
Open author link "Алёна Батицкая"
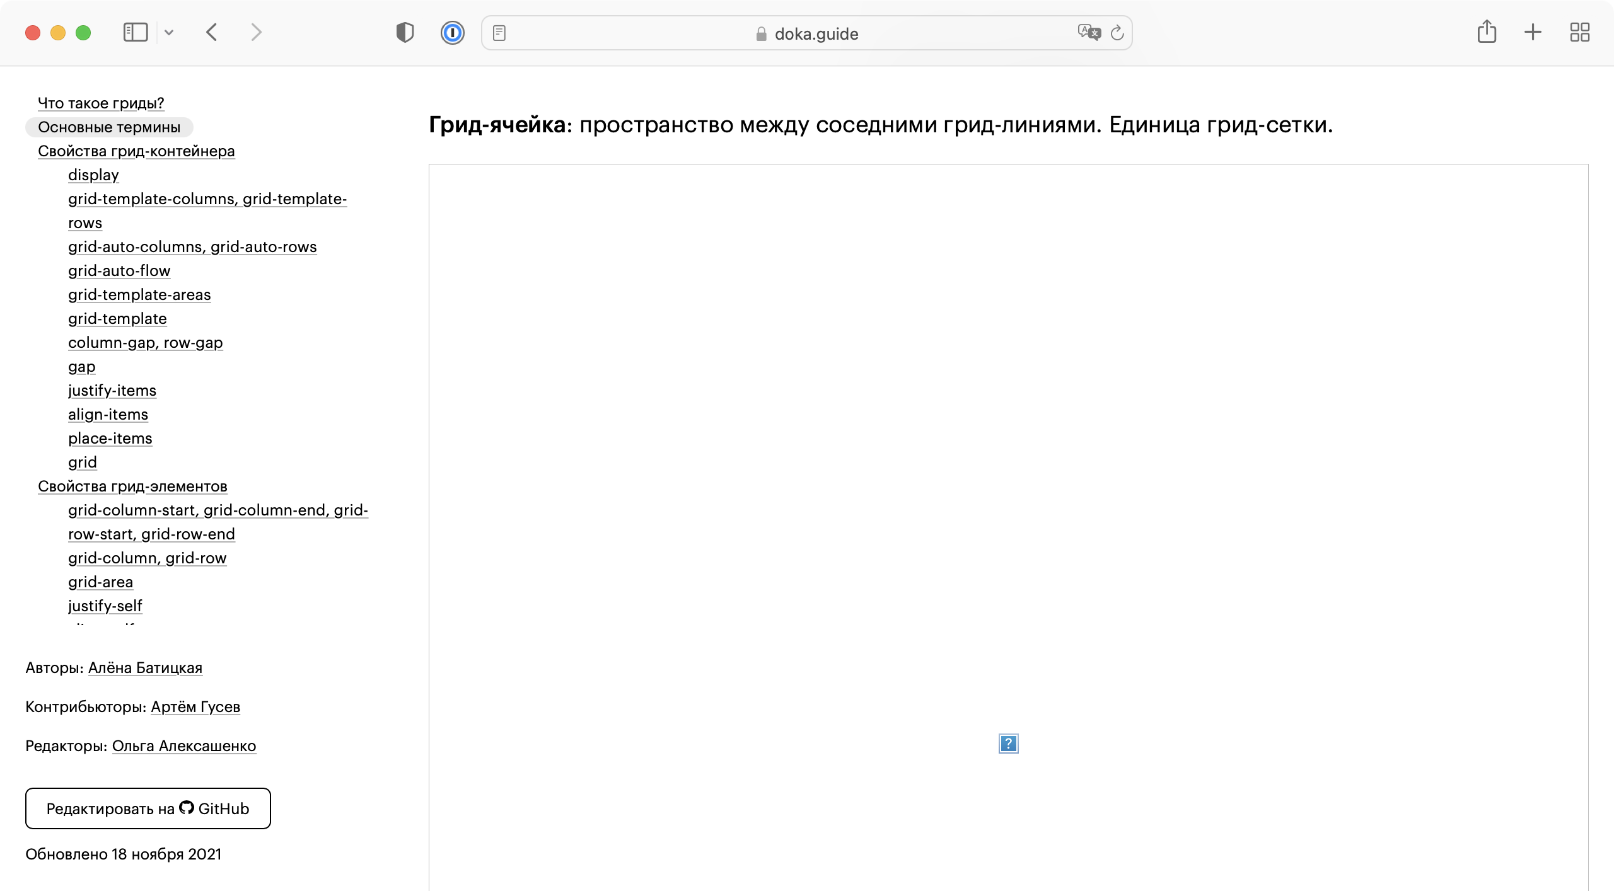[x=145, y=667]
